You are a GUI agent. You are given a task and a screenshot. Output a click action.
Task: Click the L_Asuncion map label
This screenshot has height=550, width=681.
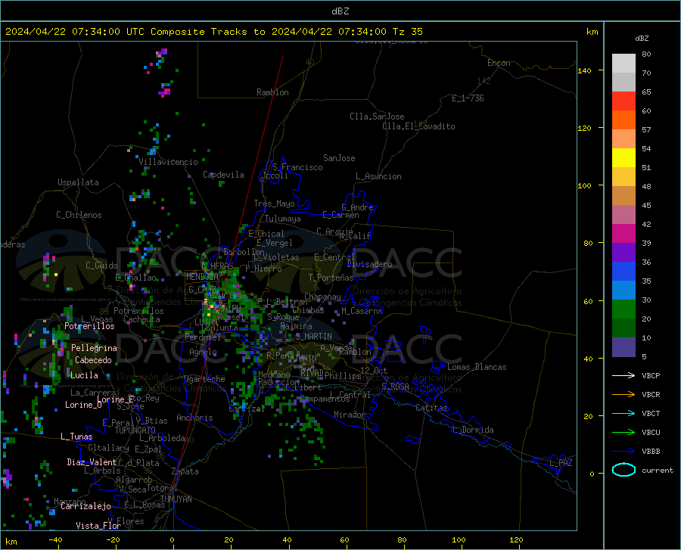379,176
